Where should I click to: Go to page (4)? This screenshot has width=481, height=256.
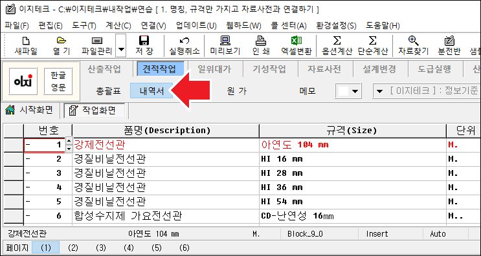(x=129, y=248)
